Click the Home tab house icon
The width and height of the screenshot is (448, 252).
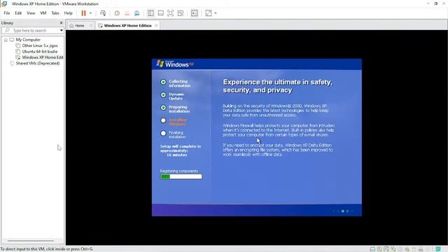71,26
